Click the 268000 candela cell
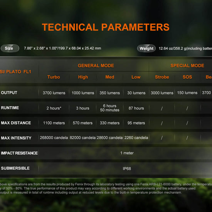Screen dimensions: 212x212 tap(54, 138)
